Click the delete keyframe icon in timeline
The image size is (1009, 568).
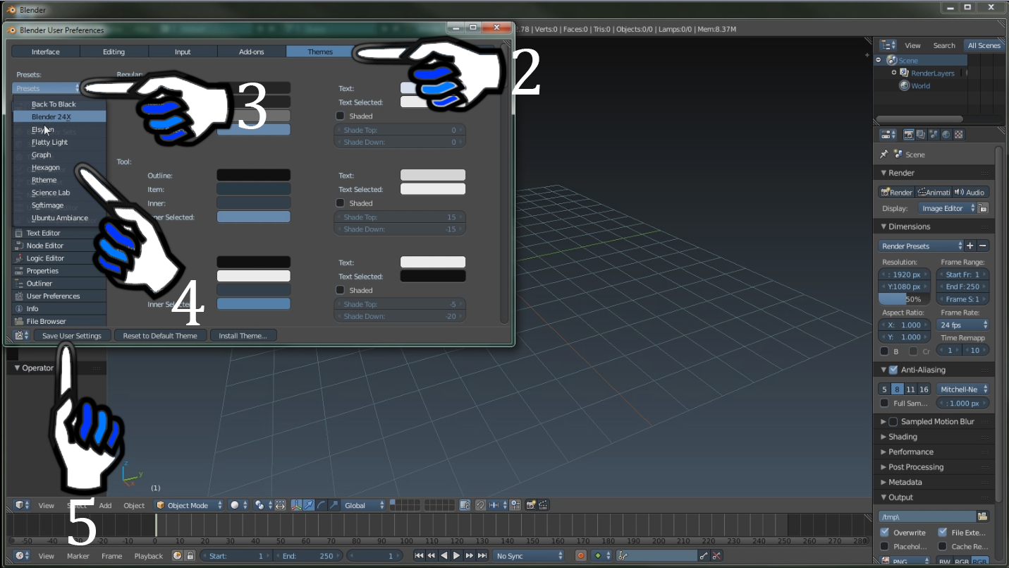(717, 556)
